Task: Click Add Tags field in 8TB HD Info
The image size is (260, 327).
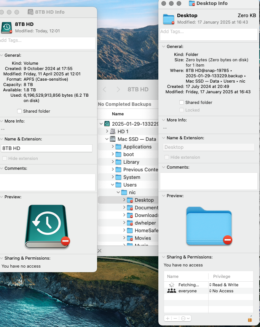Action: point(48,43)
